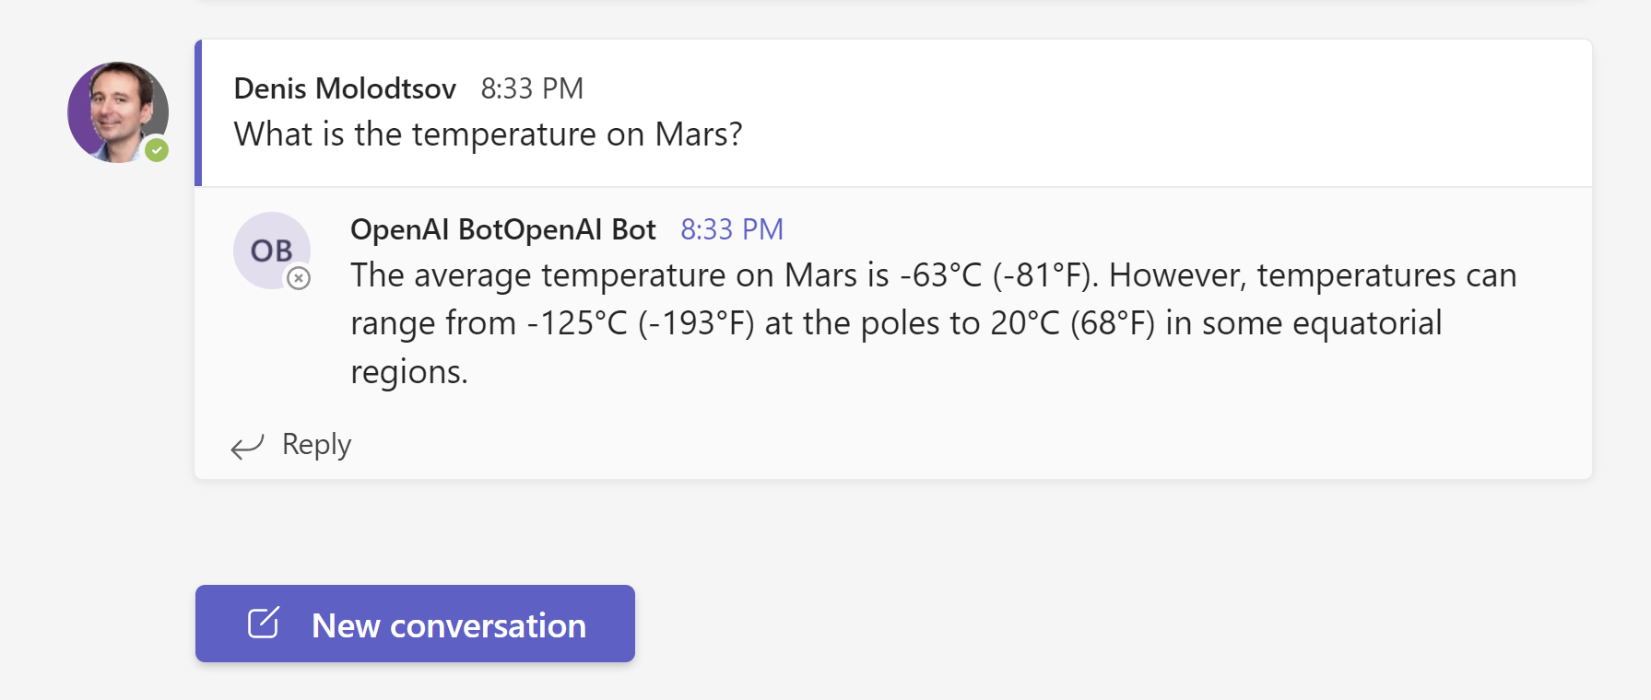Click the '-63°C (-81°F)' temperature in the reply
Image resolution: width=1651 pixels, height=700 pixels.
[997, 275]
